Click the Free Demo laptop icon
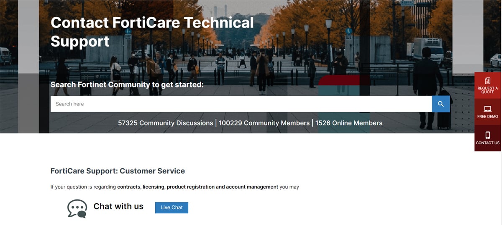Image resolution: width=502 pixels, height=225 pixels. coord(487,109)
